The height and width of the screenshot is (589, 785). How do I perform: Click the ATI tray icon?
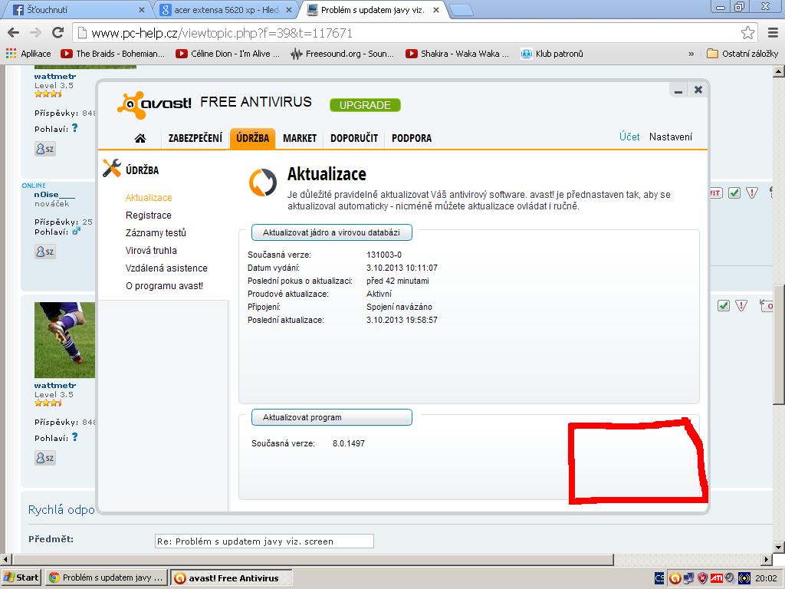[716, 578]
